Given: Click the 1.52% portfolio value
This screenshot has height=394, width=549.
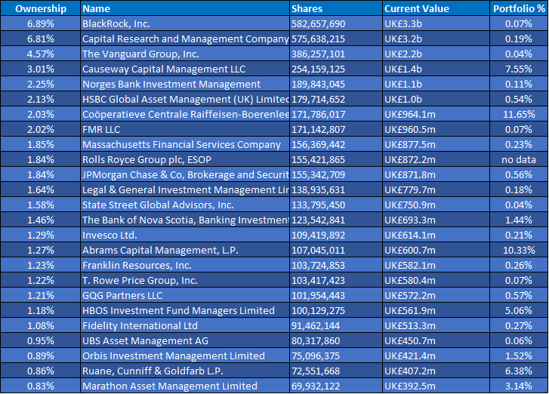Looking at the screenshot, I should pos(519,356).
